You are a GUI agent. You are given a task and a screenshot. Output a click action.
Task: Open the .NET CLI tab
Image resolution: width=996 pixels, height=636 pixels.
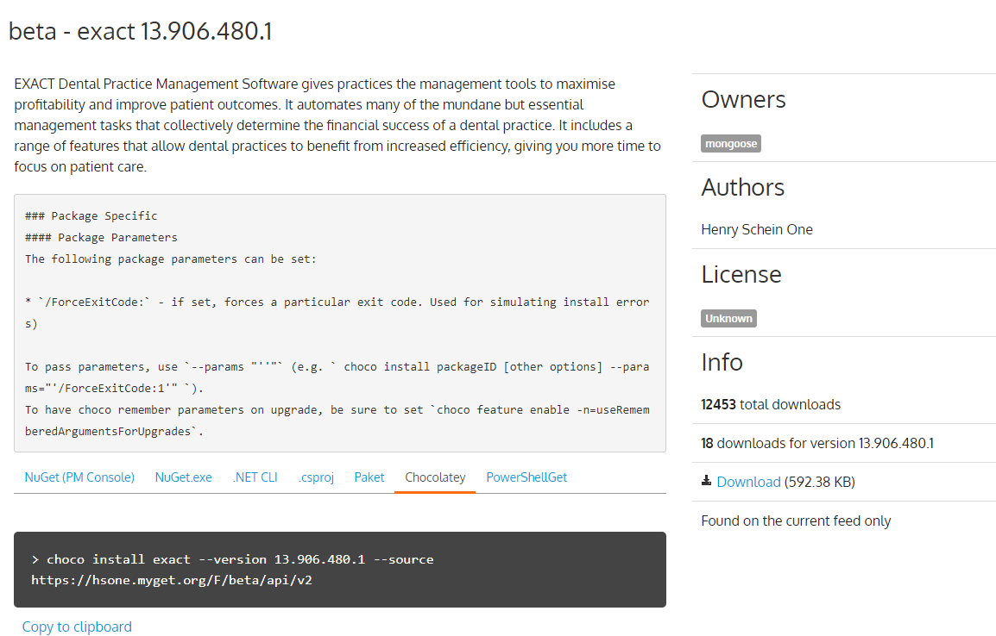tap(255, 477)
